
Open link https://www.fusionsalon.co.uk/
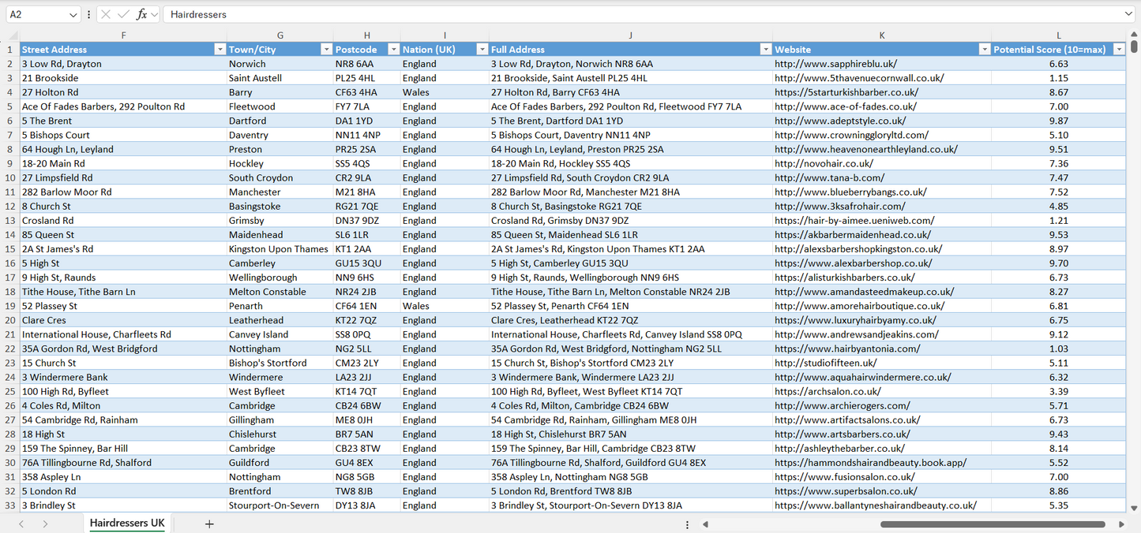coord(844,477)
